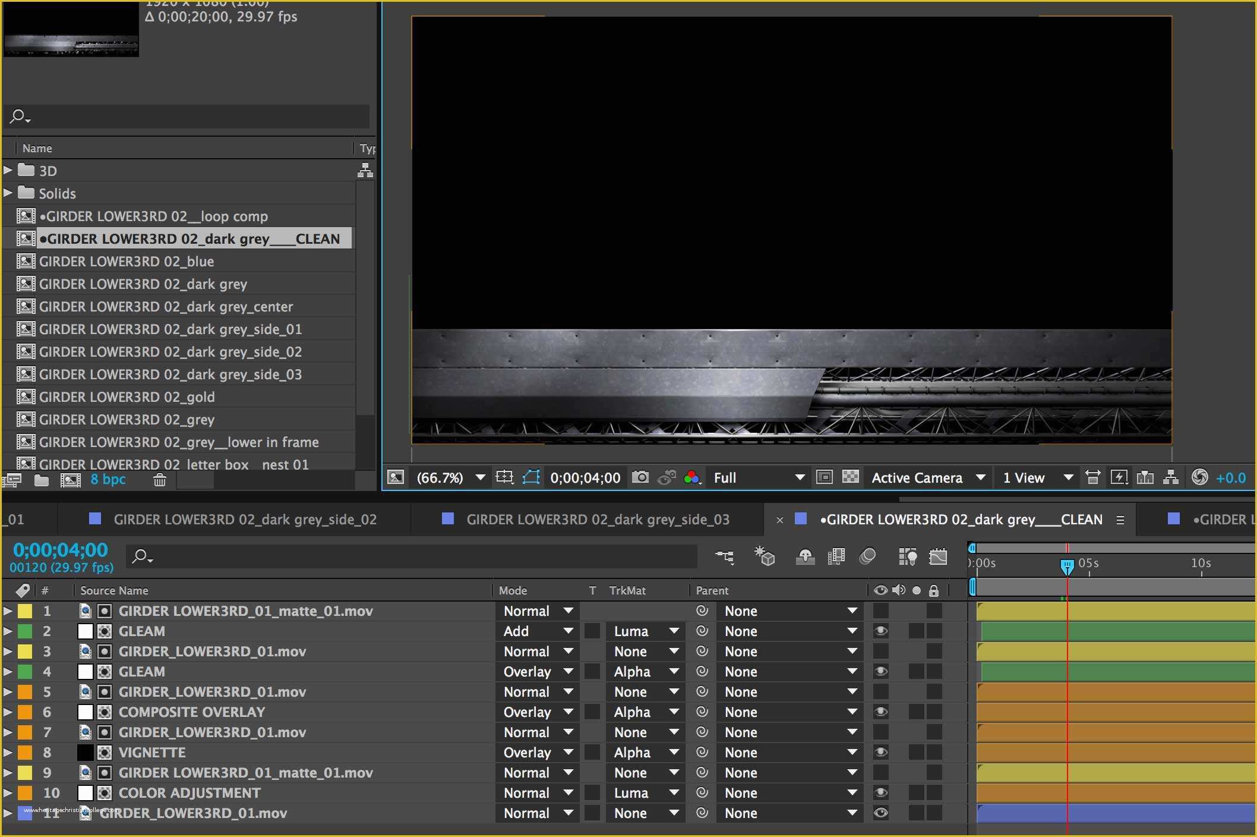Click the timeline layer search field
Screen dimensions: 1257x837
(x=412, y=556)
